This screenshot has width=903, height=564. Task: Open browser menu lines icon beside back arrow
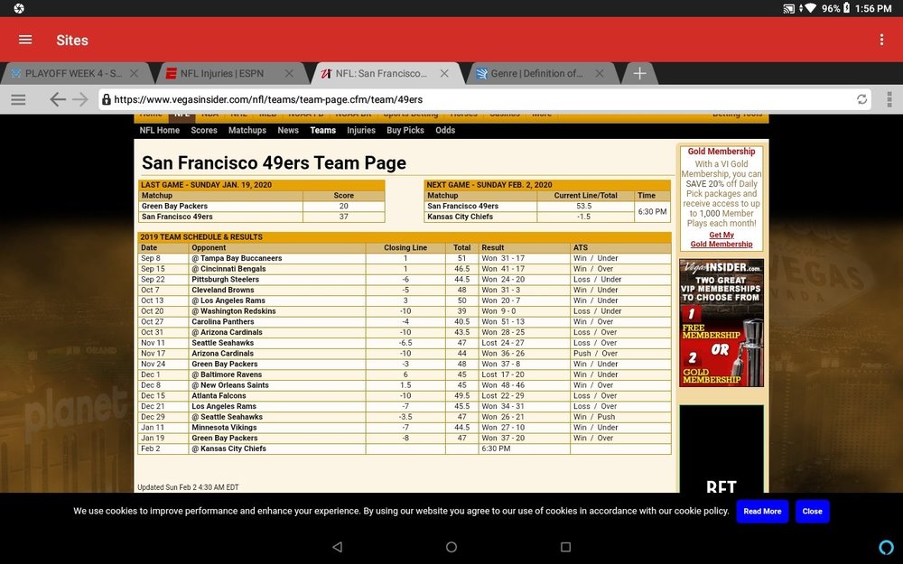(x=18, y=99)
